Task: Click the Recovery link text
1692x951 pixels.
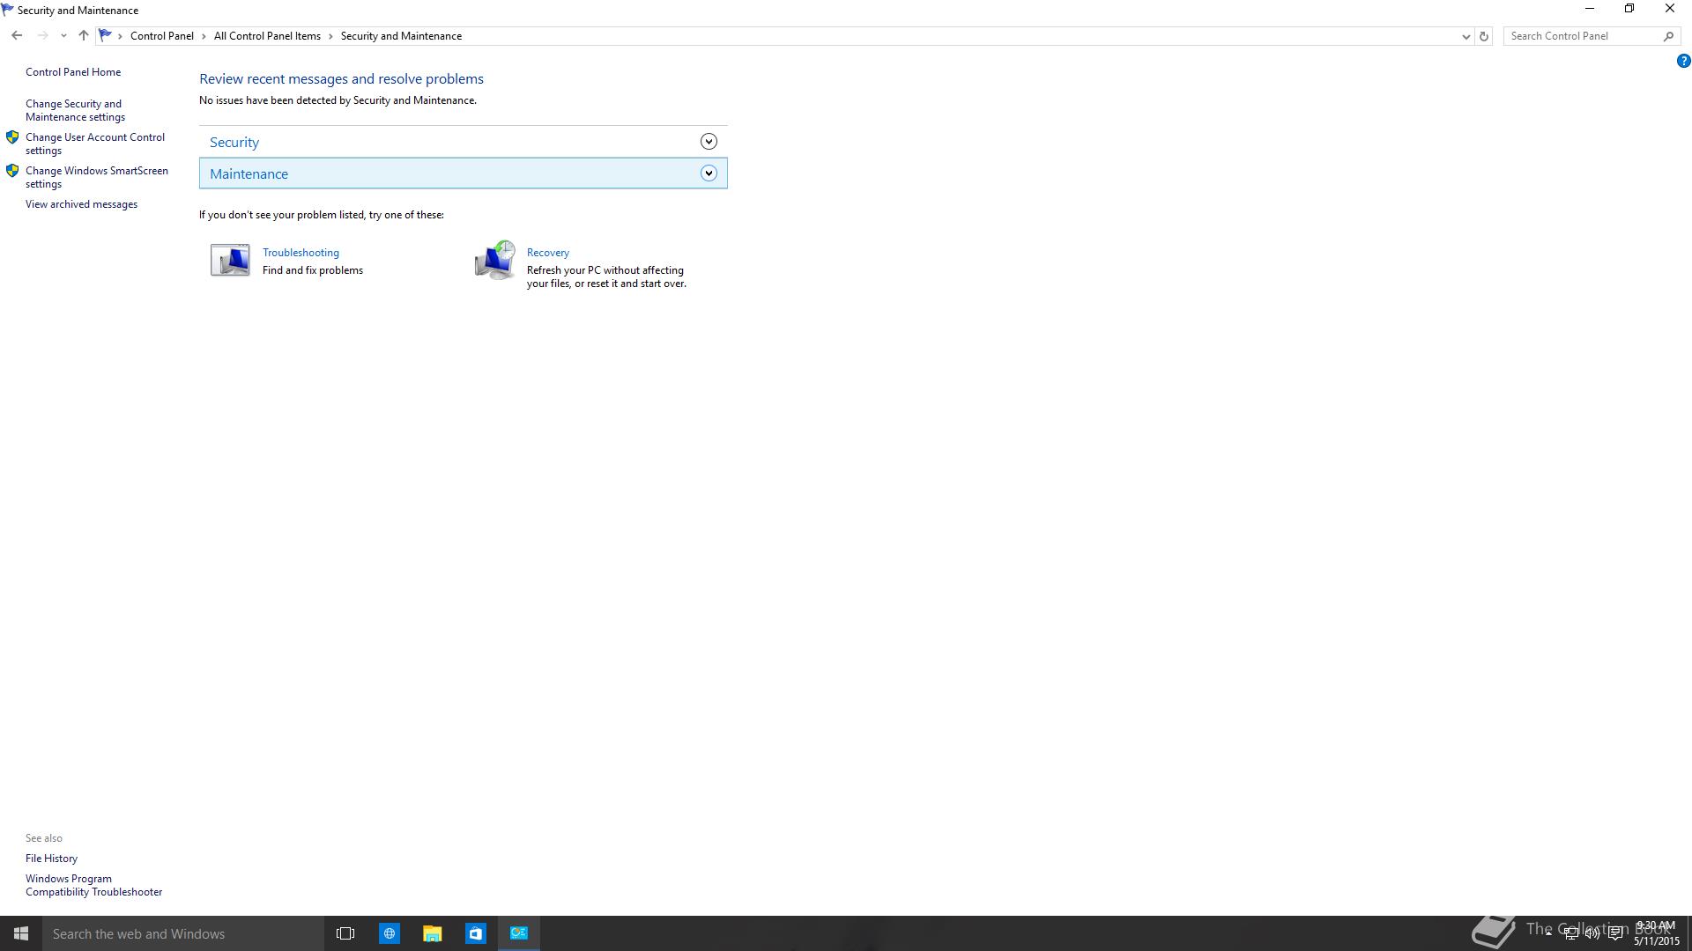Action: click(548, 253)
